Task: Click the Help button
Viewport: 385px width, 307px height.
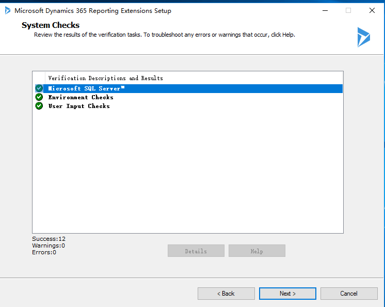Action: coord(257,251)
